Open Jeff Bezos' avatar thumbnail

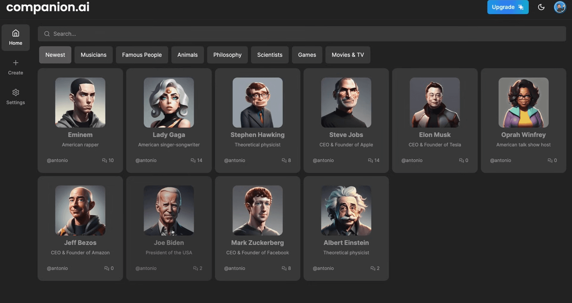(x=80, y=210)
